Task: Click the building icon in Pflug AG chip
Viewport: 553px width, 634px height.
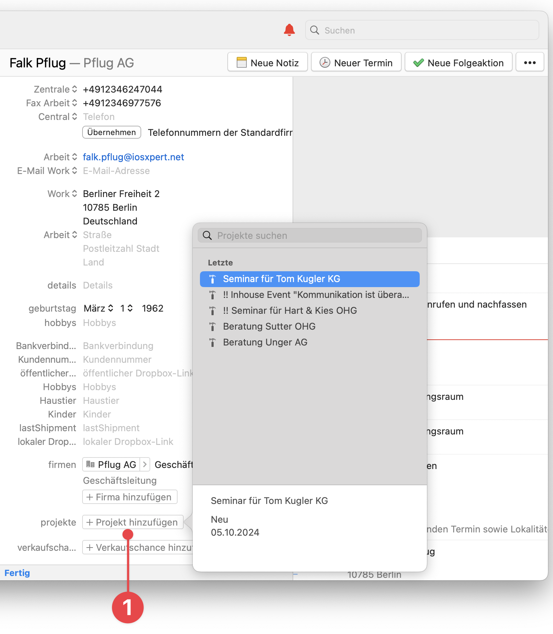Action: point(90,464)
